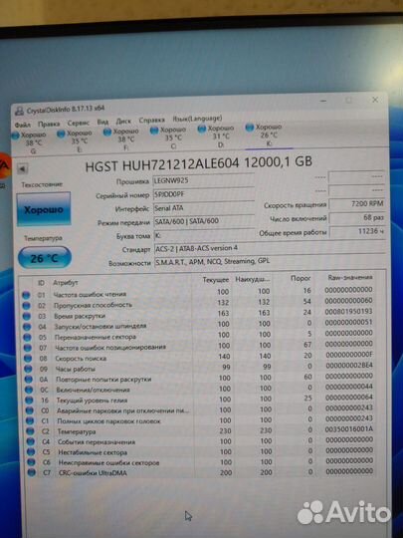Open the Язык(Language) menu
This screenshot has height=538, width=403.
pos(197,119)
